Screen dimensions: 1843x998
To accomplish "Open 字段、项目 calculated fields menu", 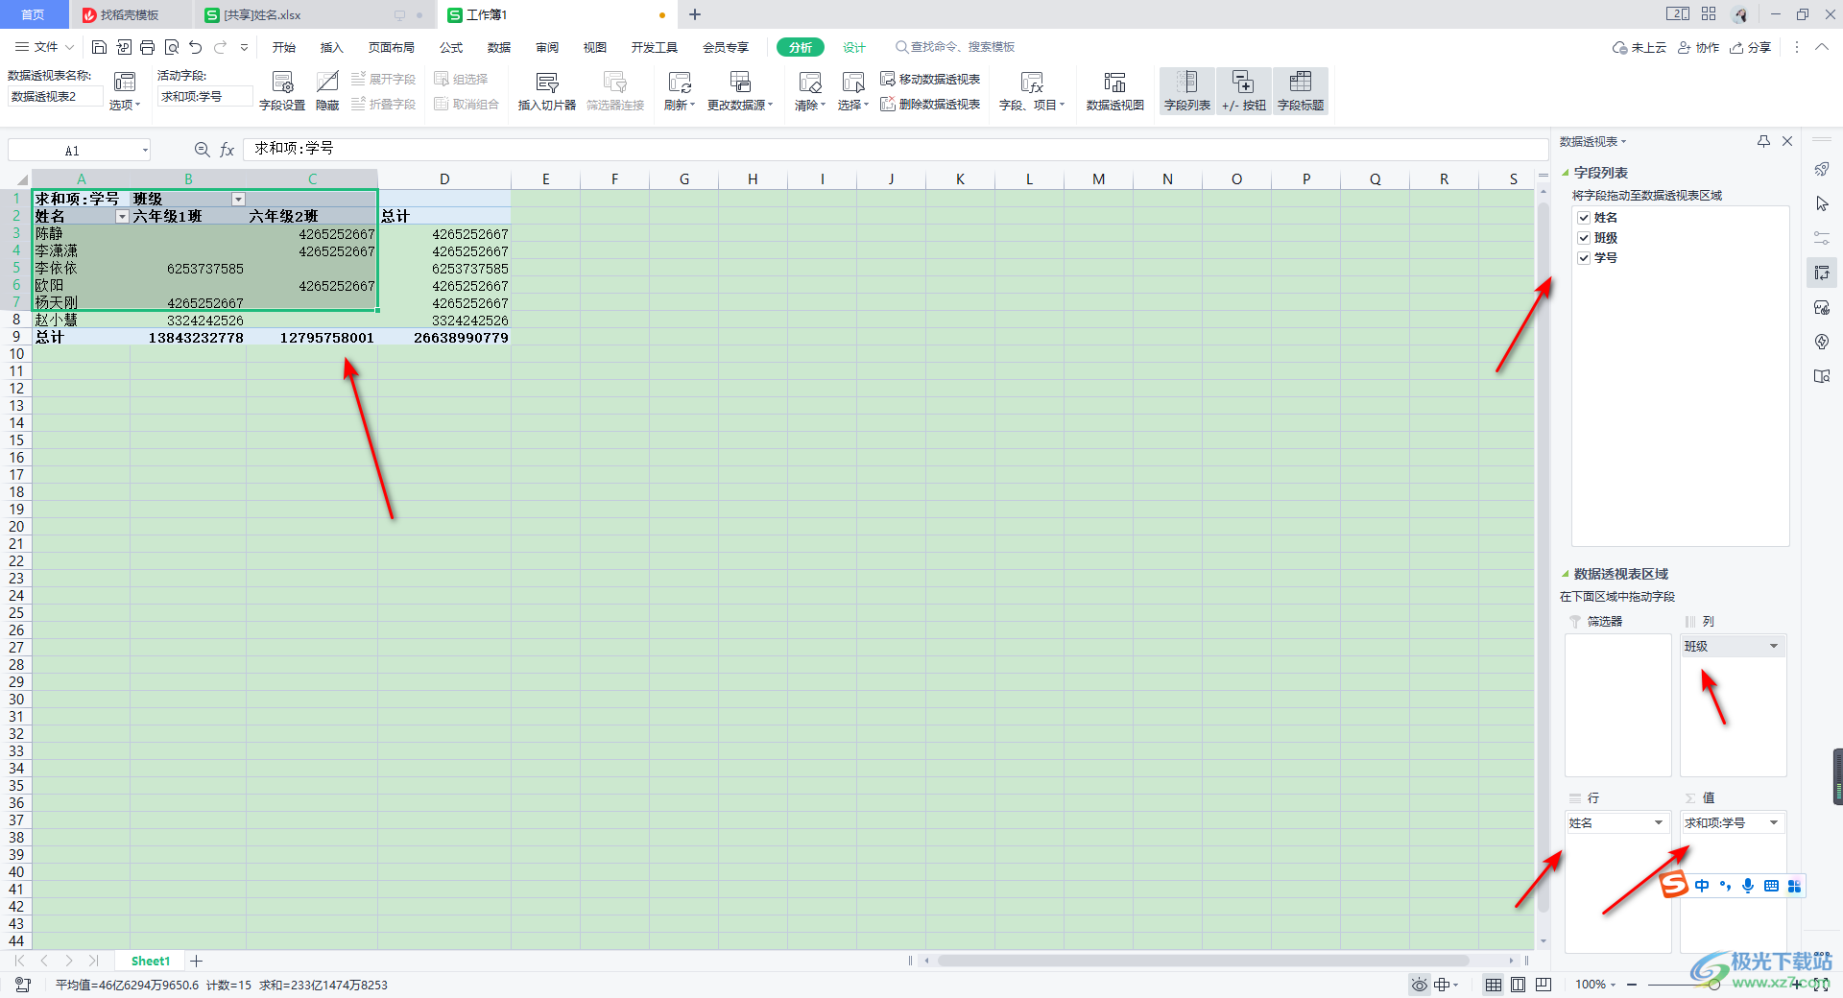I will point(1032,91).
